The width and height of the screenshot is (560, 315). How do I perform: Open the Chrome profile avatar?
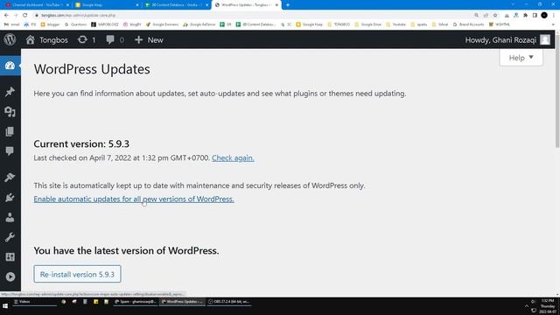(544, 16)
